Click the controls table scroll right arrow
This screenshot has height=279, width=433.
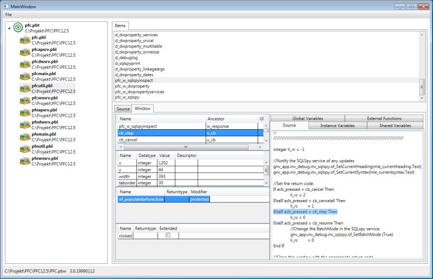point(260,147)
